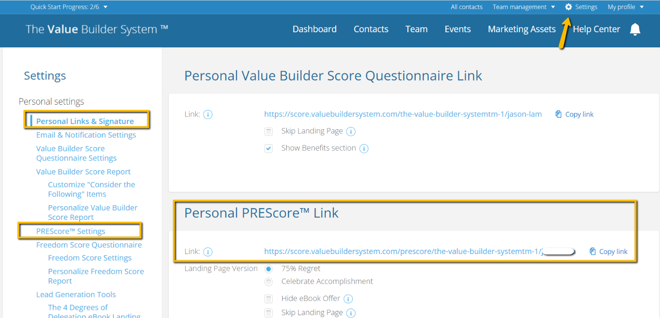The width and height of the screenshot is (660, 318).
Task: Tick Skip Landing Page checkbox under PREScore Link
Action: click(269, 313)
